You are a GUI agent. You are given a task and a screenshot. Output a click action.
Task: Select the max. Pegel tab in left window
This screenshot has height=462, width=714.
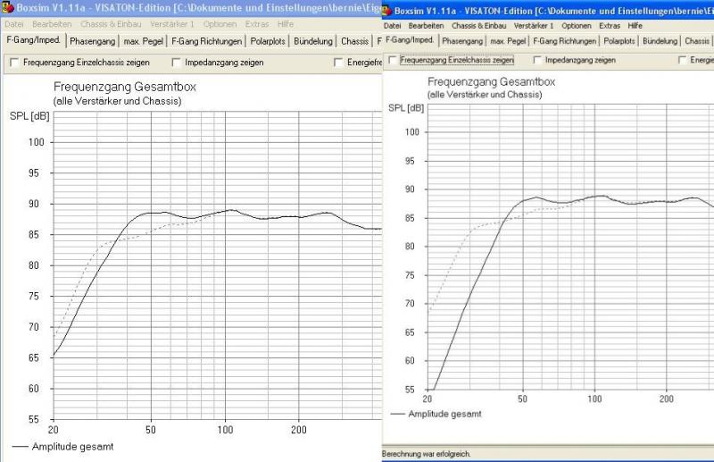click(145, 41)
